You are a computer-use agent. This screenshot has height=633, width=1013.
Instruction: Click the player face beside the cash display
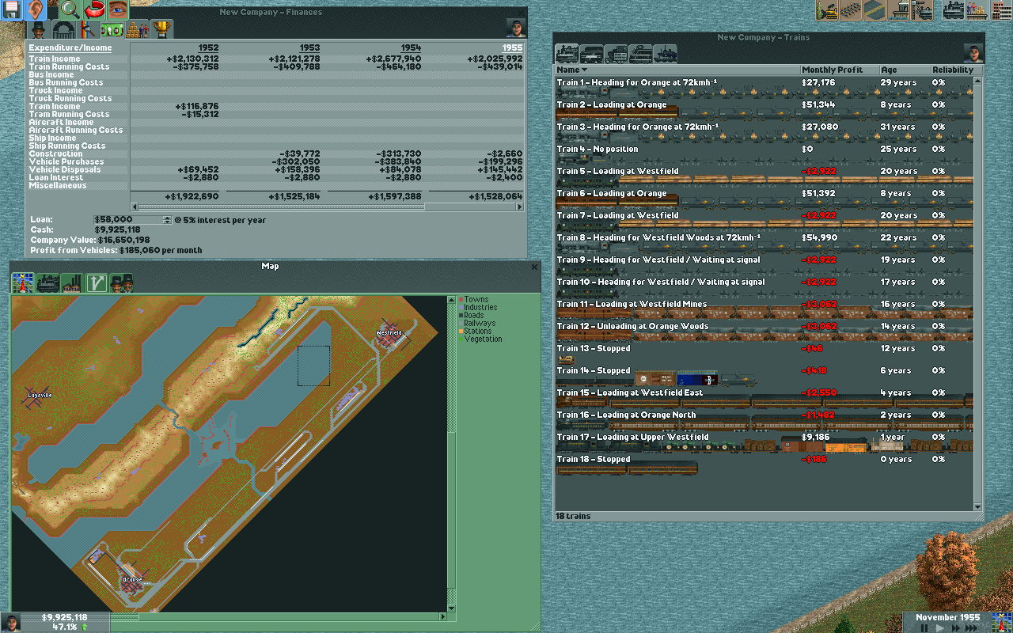tap(11, 622)
